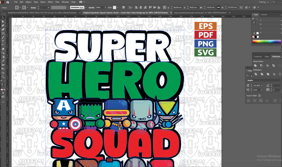
Task: Select the Eraser tool
Action: point(3,49)
